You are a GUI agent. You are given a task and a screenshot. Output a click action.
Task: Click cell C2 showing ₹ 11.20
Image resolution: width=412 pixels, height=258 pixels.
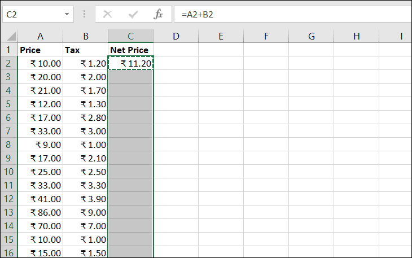coord(130,63)
